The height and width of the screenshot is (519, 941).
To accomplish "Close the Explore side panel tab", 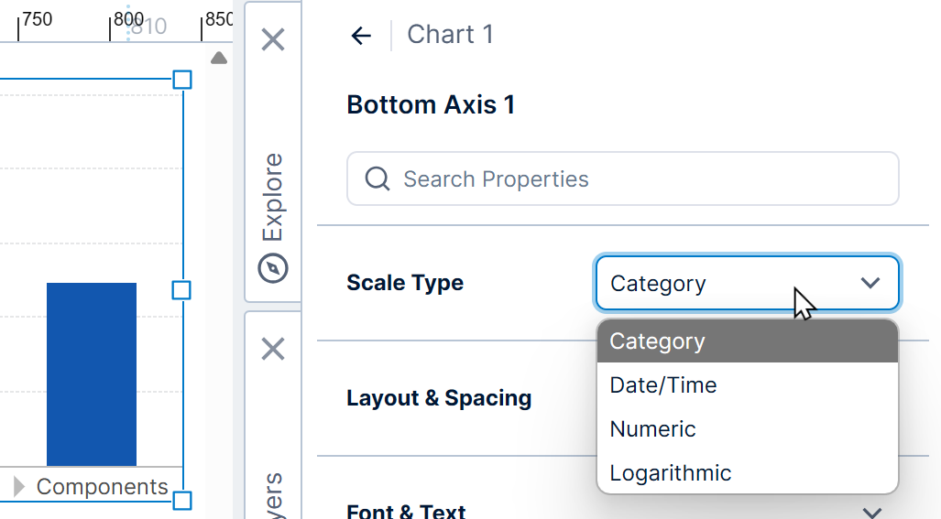I will 273,39.
